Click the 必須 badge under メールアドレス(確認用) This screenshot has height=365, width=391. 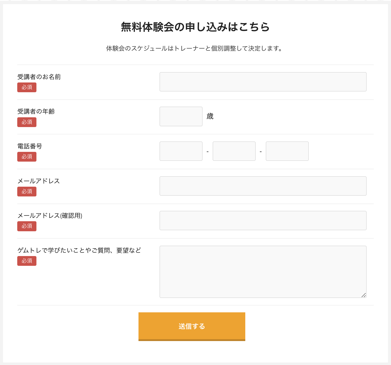[27, 226]
